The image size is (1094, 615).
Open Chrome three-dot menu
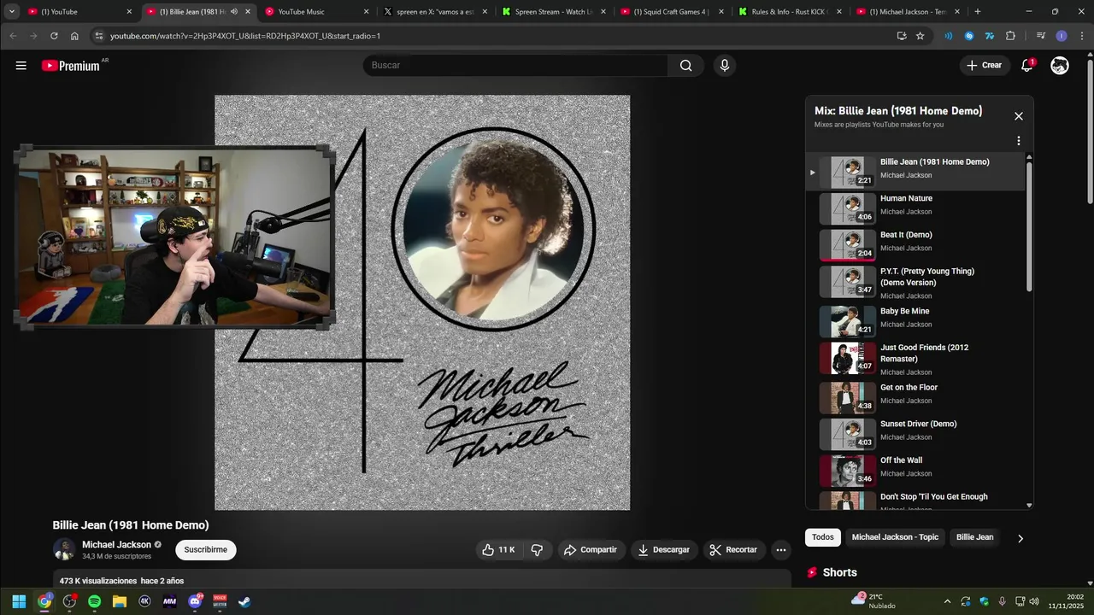pyautogui.click(x=1080, y=36)
